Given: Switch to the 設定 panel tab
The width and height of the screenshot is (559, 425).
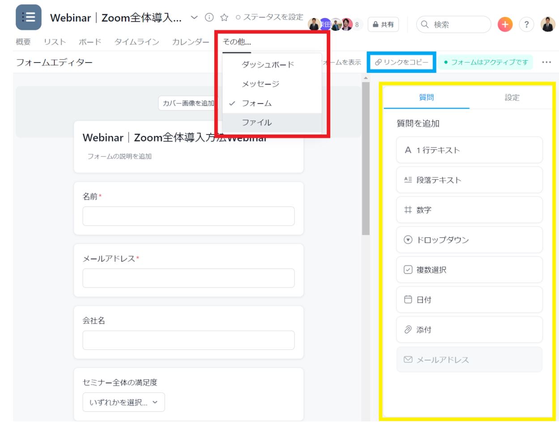Looking at the screenshot, I should coord(512,98).
